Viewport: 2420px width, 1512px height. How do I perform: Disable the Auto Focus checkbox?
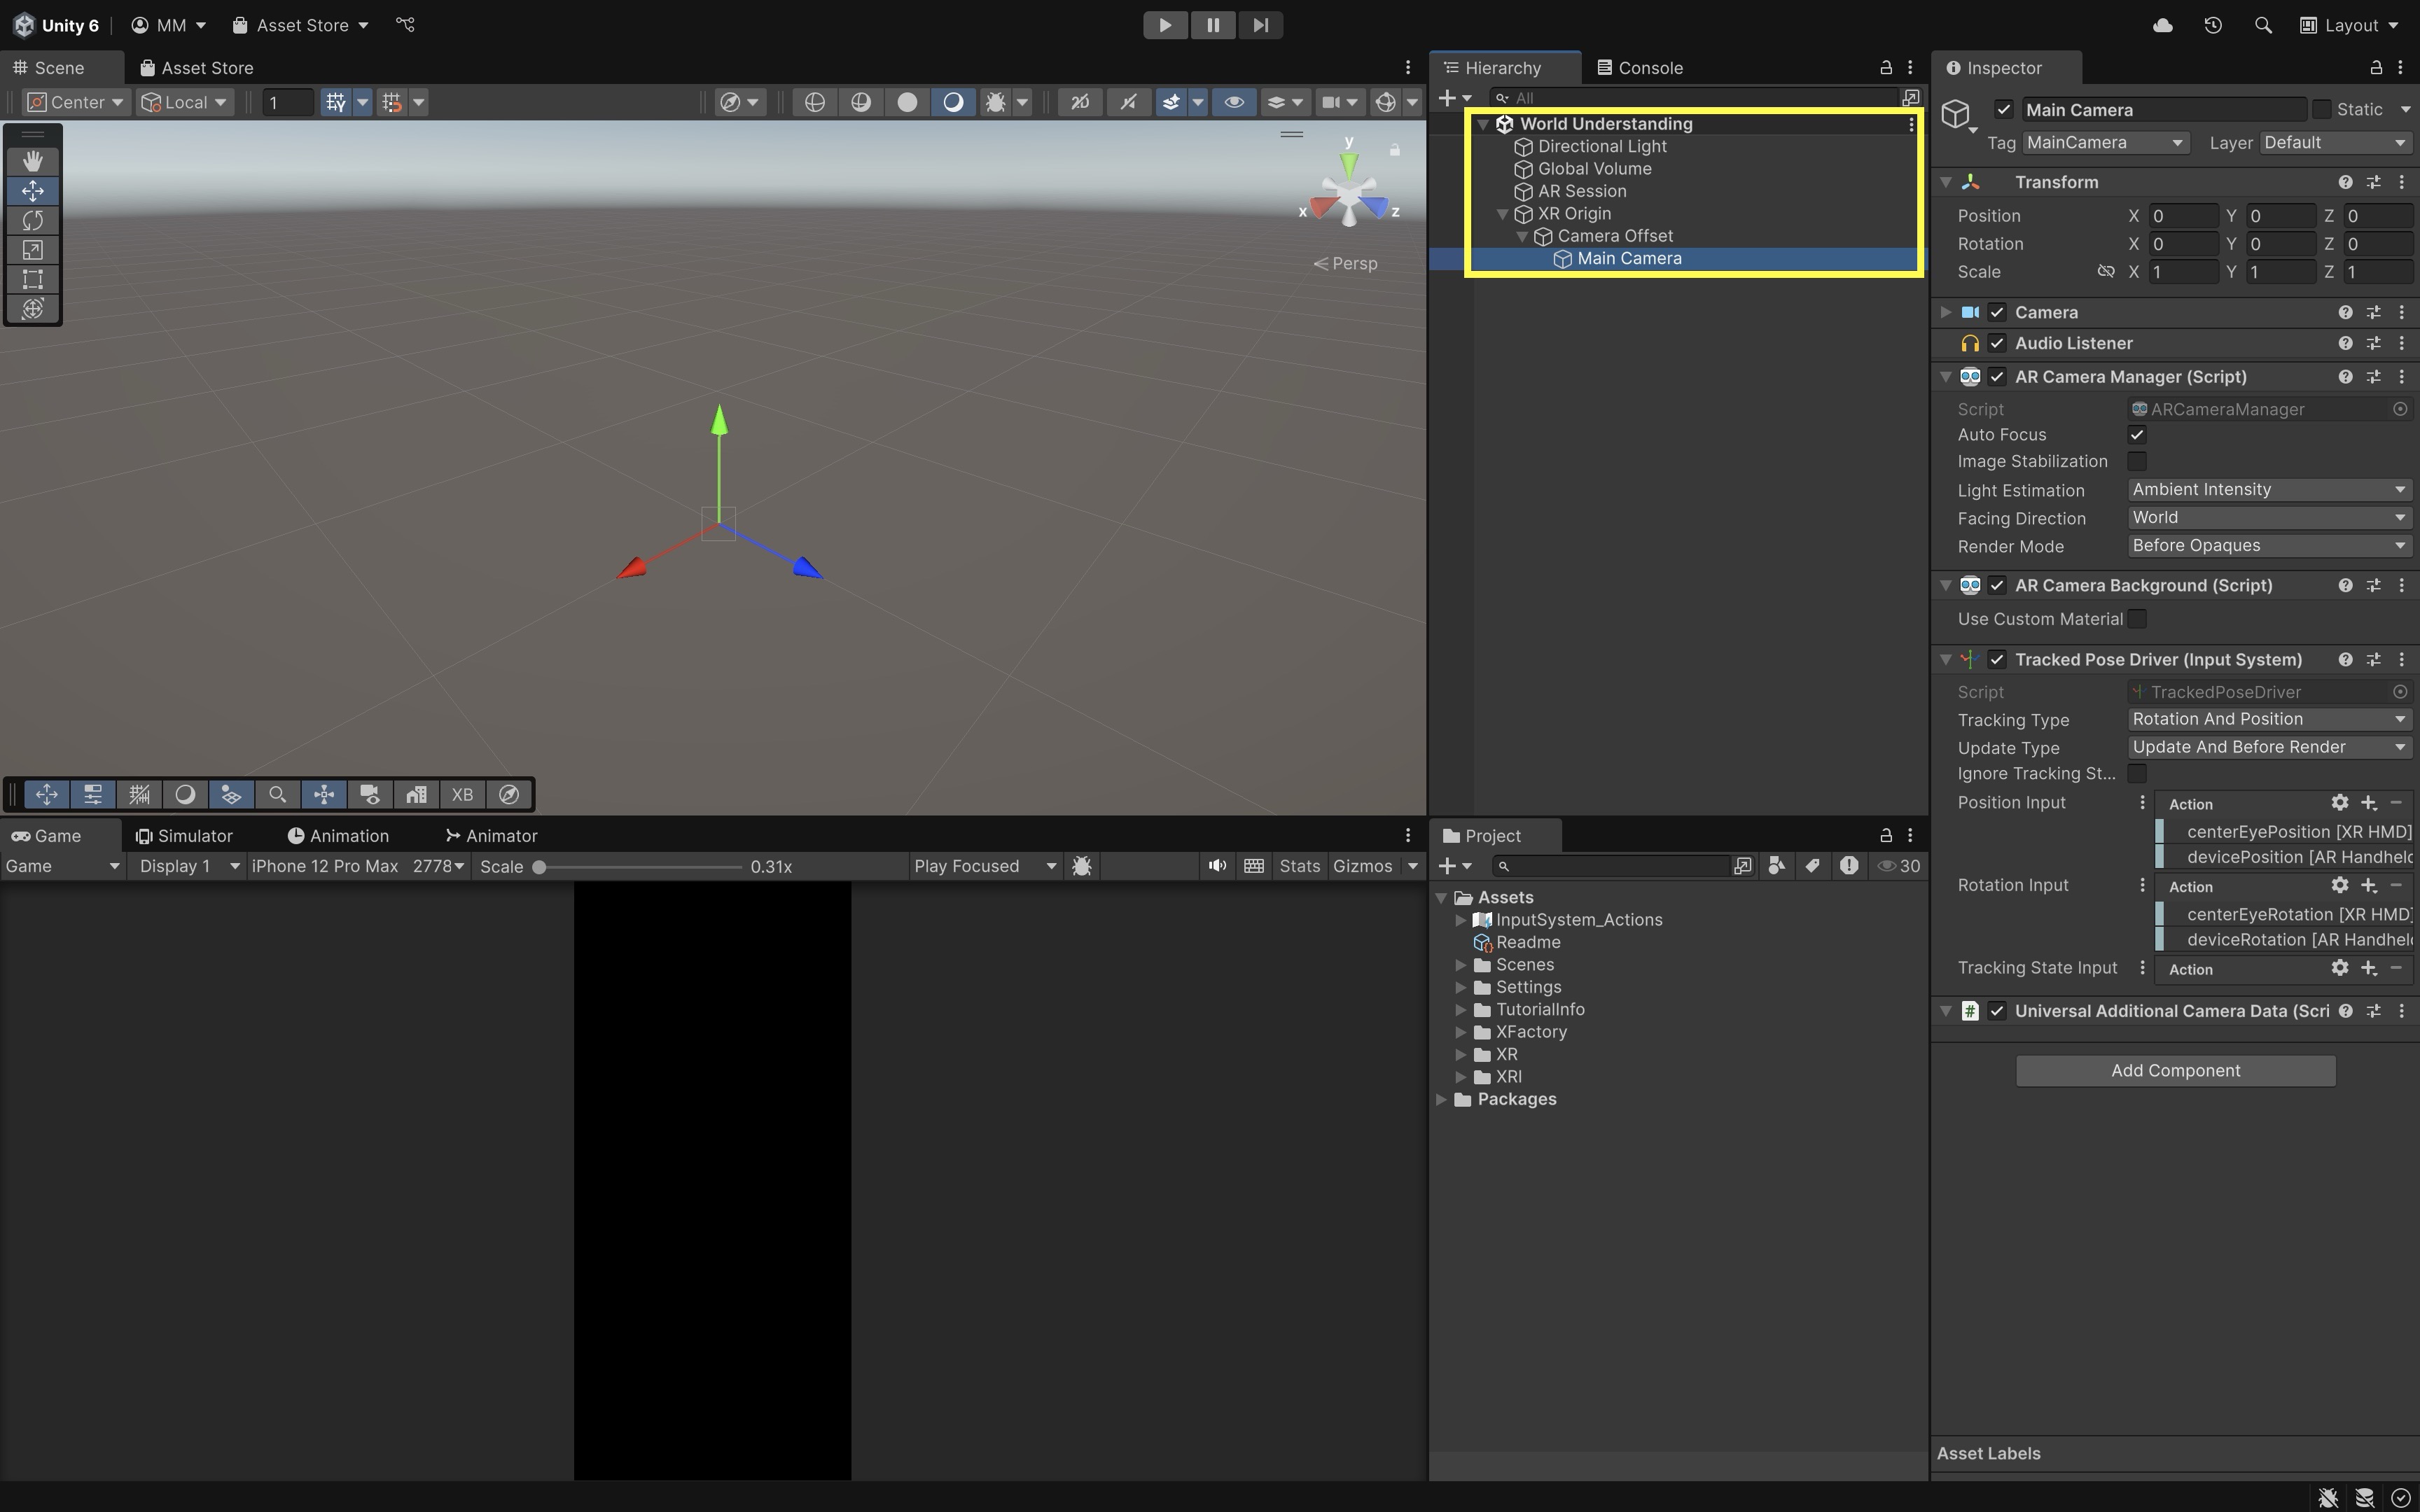(2137, 435)
